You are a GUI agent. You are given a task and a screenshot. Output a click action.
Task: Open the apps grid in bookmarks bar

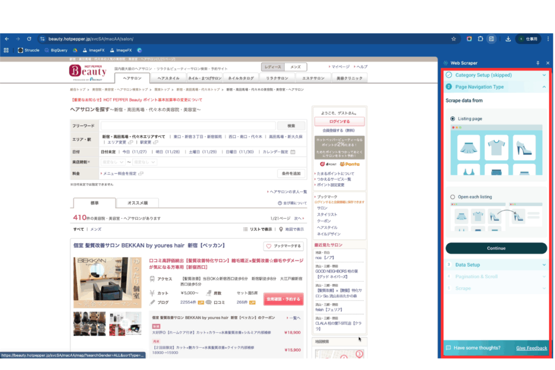(7, 50)
